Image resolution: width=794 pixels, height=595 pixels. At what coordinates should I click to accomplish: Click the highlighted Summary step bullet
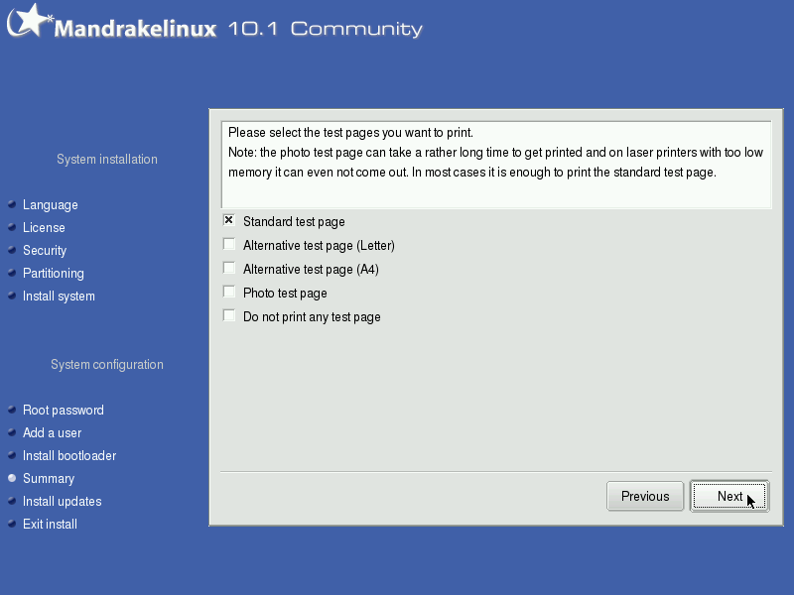coord(12,478)
